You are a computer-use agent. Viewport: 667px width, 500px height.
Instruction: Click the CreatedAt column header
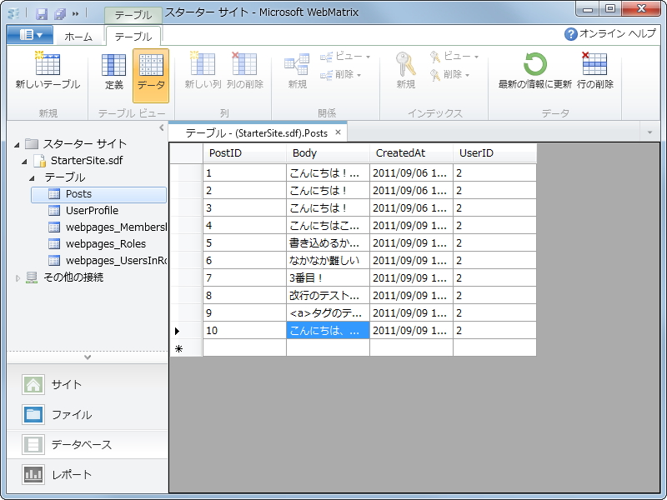tap(411, 153)
